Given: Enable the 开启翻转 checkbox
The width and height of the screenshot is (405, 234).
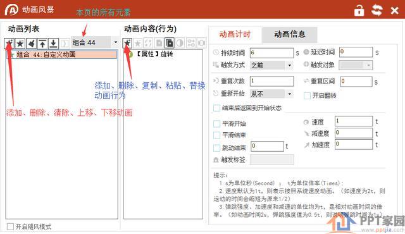Looking at the screenshot, I should (x=307, y=95).
